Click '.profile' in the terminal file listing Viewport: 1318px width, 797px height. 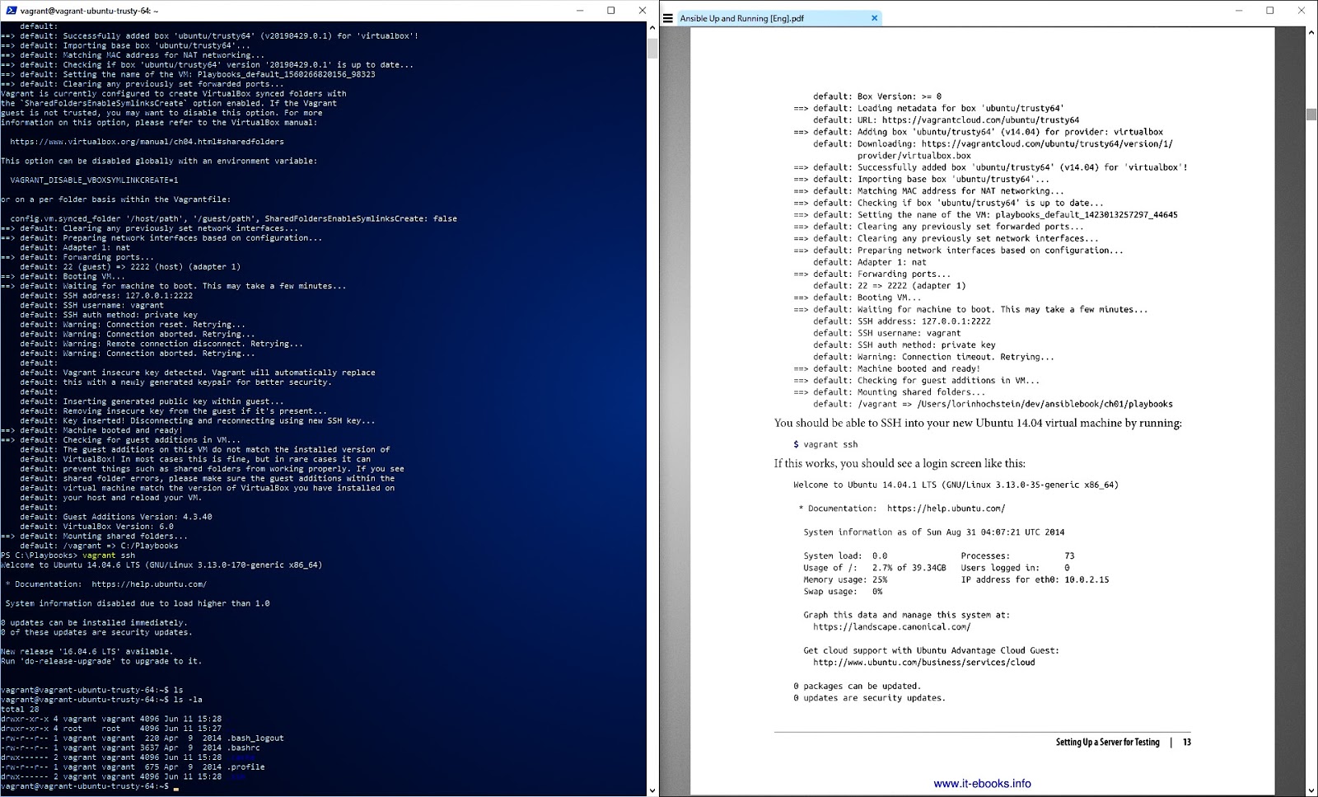pyautogui.click(x=246, y=767)
